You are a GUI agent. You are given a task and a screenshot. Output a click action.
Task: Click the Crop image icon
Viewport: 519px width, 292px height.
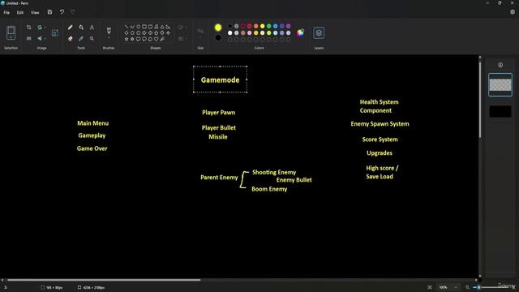click(29, 27)
